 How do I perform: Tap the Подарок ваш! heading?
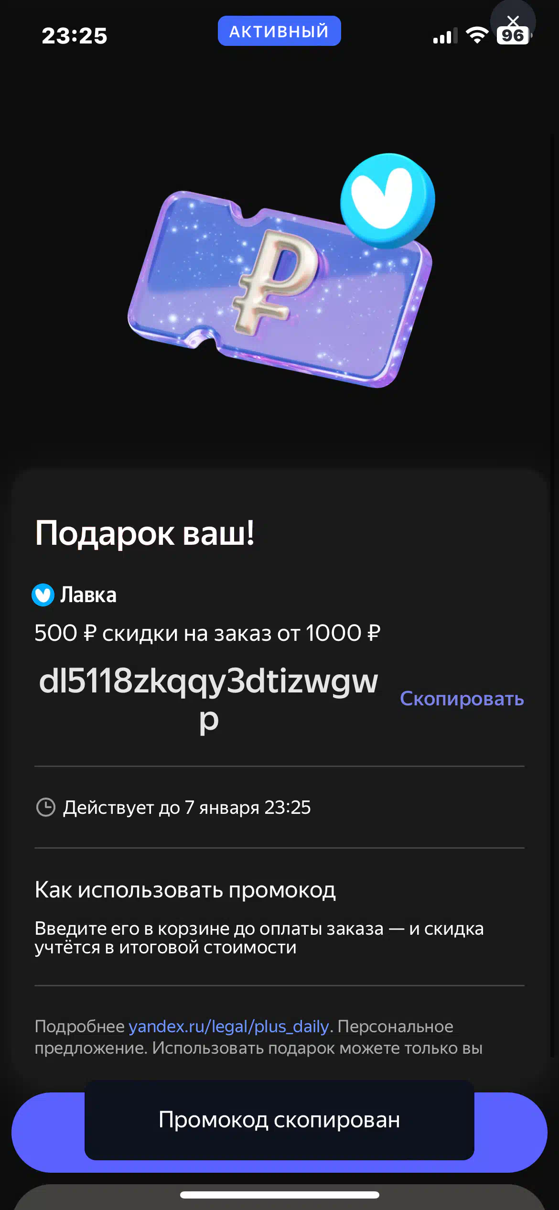145,533
